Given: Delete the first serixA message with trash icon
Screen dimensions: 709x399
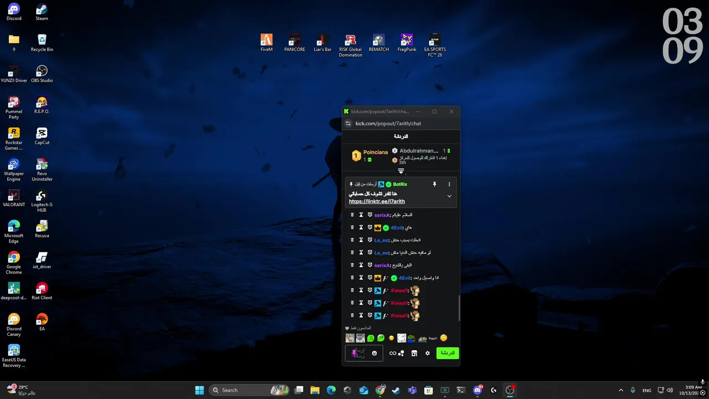Looking at the screenshot, I should [352, 215].
